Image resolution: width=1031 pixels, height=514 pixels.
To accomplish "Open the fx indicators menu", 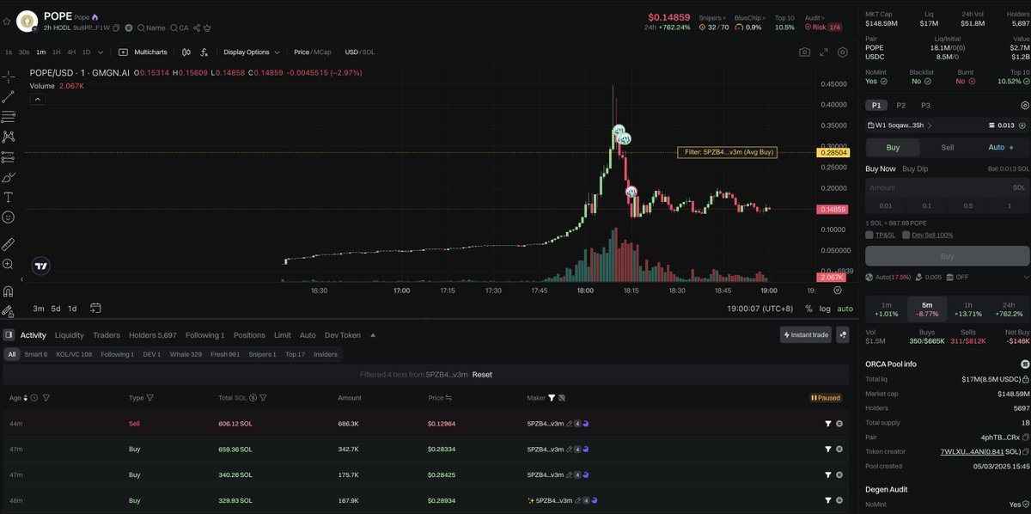I will [x=204, y=52].
